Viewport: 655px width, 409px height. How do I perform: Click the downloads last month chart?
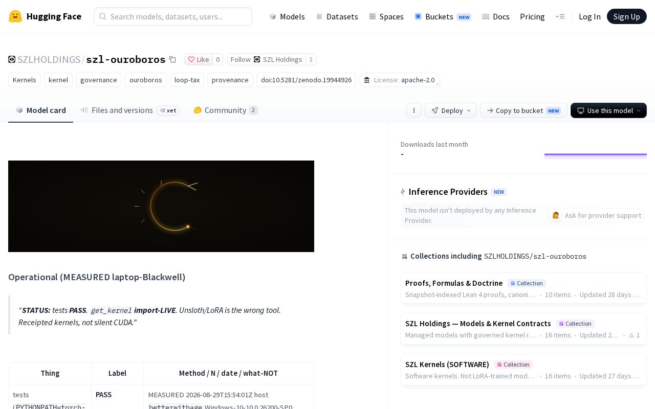(x=596, y=156)
